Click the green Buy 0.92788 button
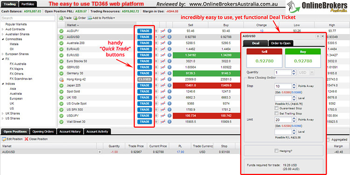 pyautogui.click(x=303, y=58)
